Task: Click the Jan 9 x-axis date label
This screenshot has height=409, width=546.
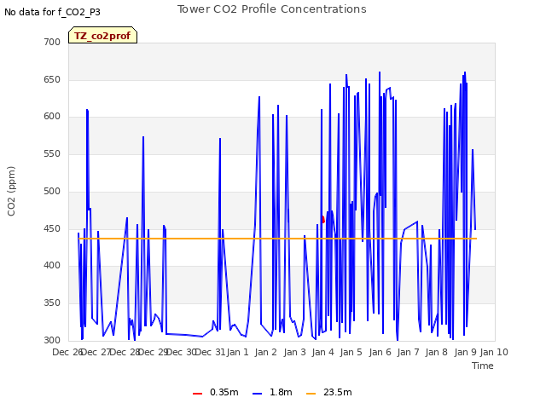Action: pos(465,352)
